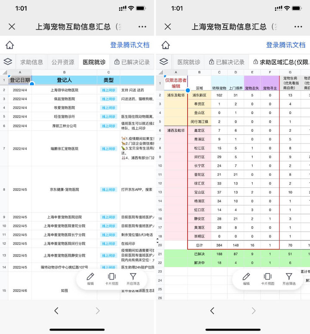Select the 总计 row label
Image resolution: width=310 pixels, height=334 pixels.
pyautogui.click(x=199, y=245)
